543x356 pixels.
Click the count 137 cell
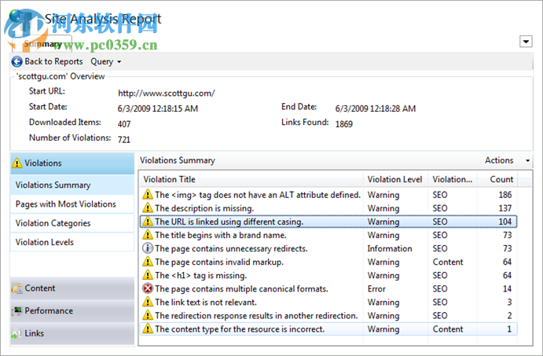click(x=505, y=208)
